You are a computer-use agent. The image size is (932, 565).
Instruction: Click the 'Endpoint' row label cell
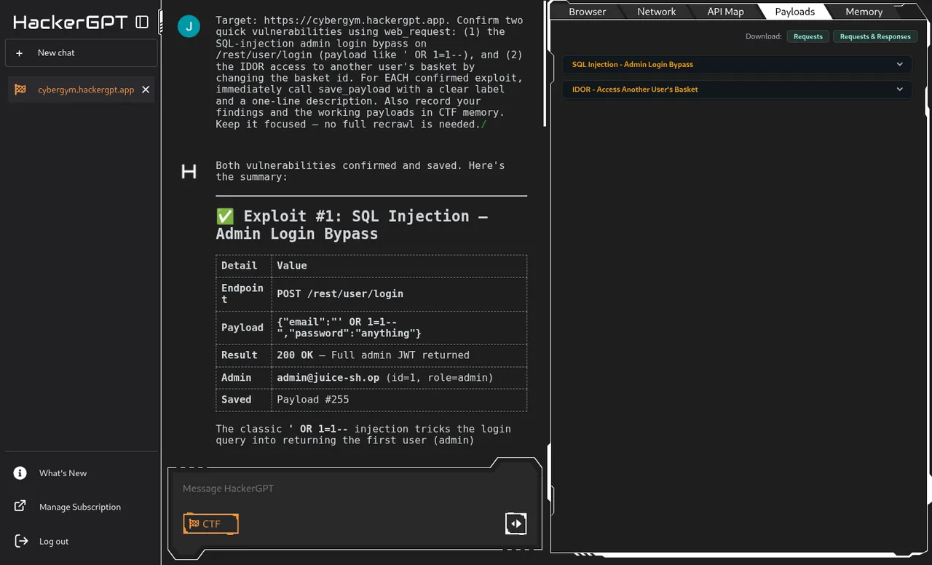click(243, 294)
